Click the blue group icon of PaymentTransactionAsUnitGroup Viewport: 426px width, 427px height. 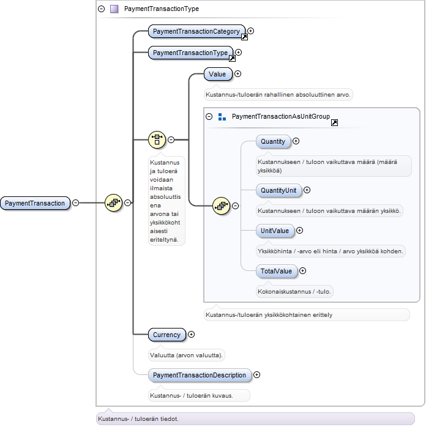coord(222,117)
